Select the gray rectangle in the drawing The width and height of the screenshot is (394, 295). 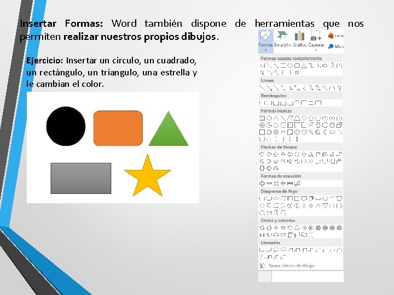pos(81,178)
